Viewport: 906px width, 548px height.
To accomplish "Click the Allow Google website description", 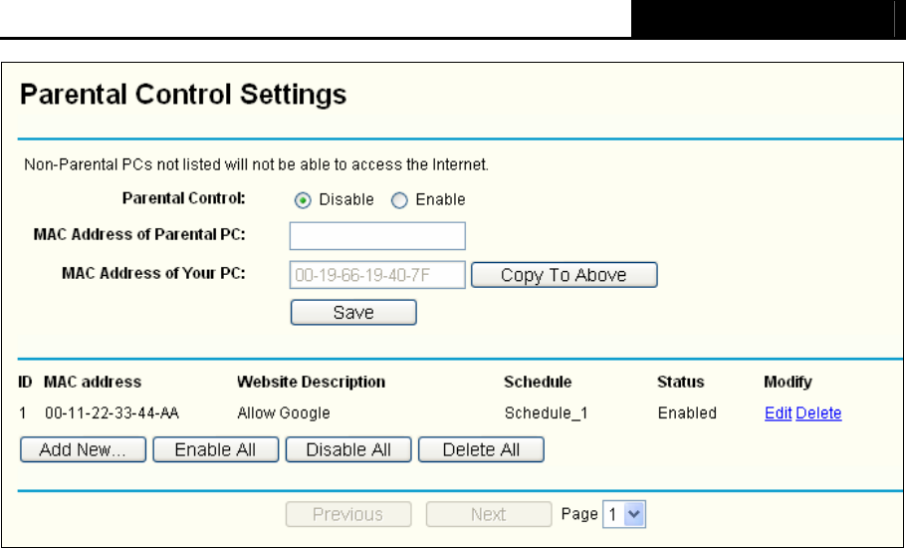I will coord(284,412).
